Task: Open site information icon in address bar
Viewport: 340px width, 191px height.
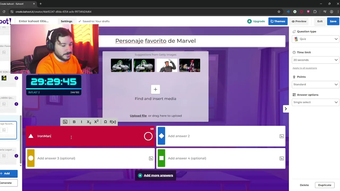Action: point(12,12)
